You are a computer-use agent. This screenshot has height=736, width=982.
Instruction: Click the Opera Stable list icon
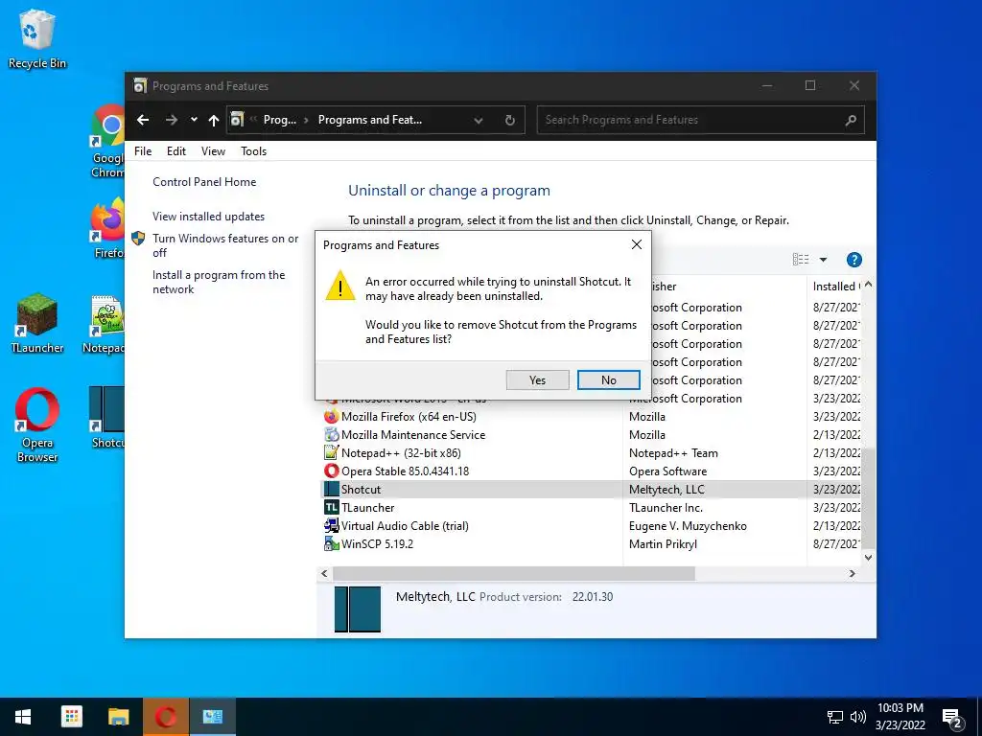tap(331, 471)
